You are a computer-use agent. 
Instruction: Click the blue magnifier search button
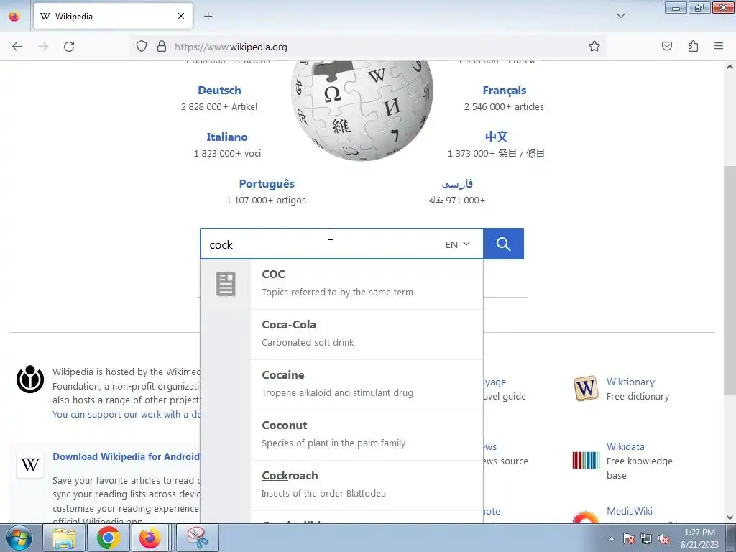(503, 244)
